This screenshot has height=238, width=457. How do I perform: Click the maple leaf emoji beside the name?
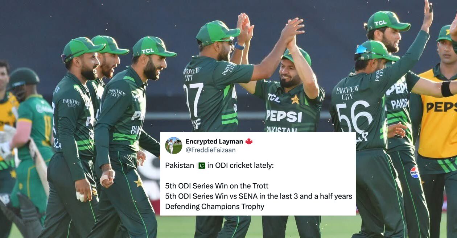pyautogui.click(x=249, y=142)
